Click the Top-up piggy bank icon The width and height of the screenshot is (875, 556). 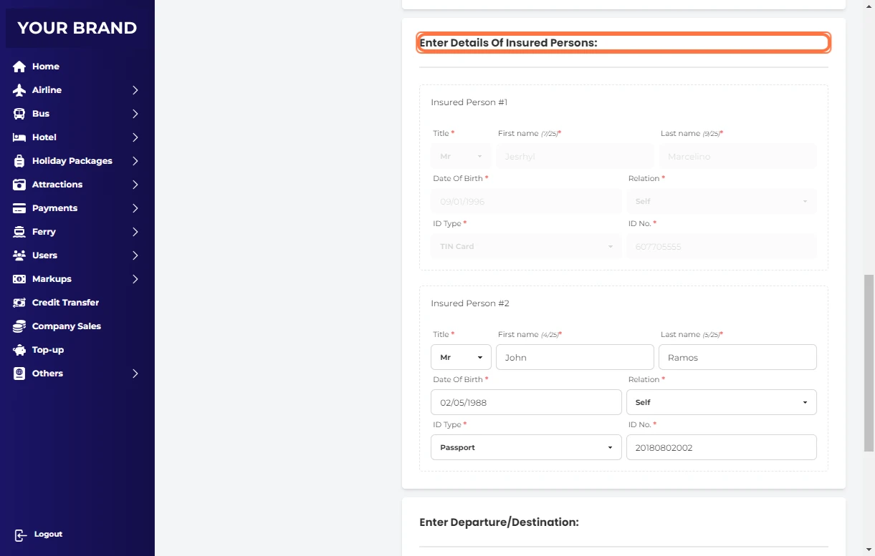click(x=19, y=350)
